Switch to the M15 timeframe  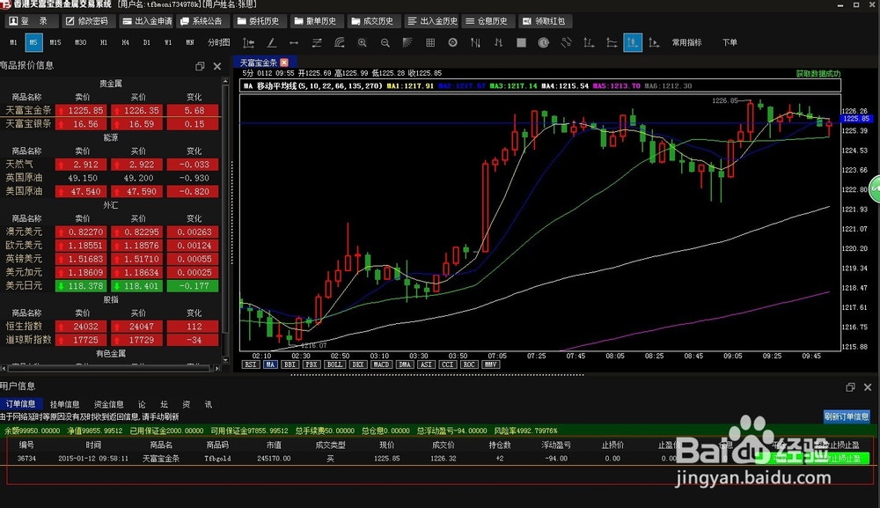point(55,42)
